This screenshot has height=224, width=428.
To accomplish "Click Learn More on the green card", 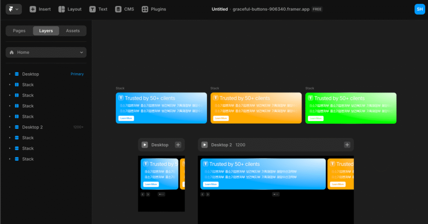I will (316, 118).
